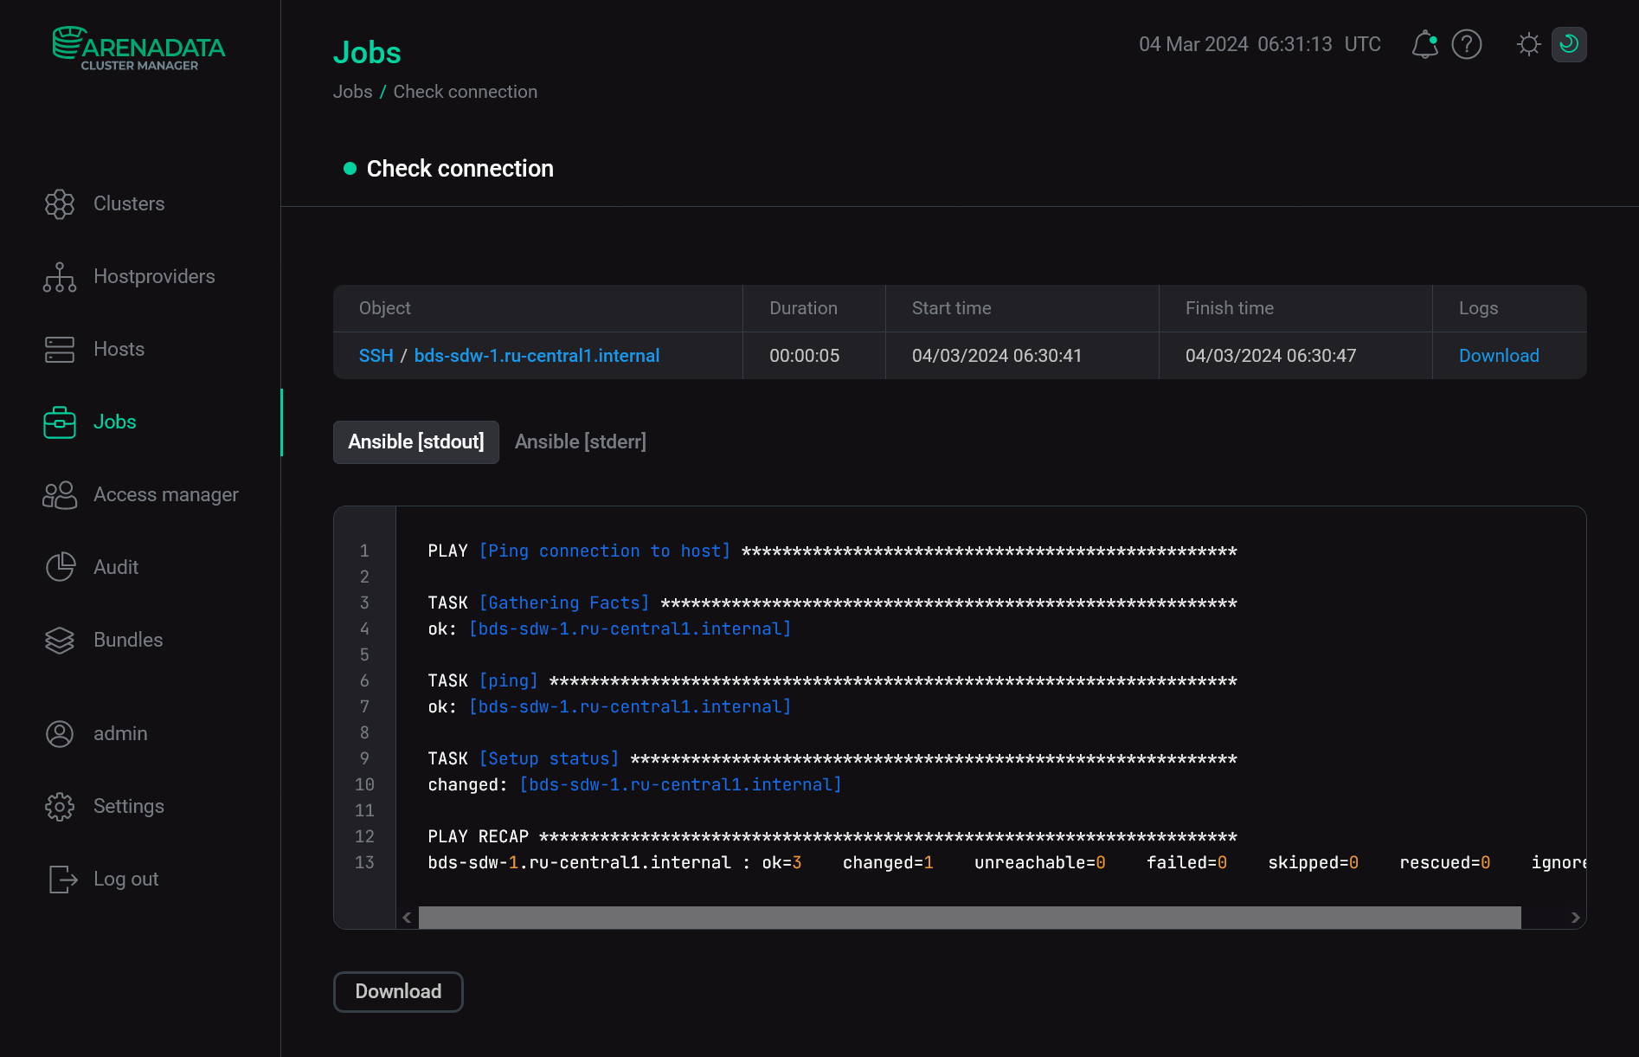Viewport: 1639px width, 1057px height.
Task: Log out of the admin account
Action: 125,879
